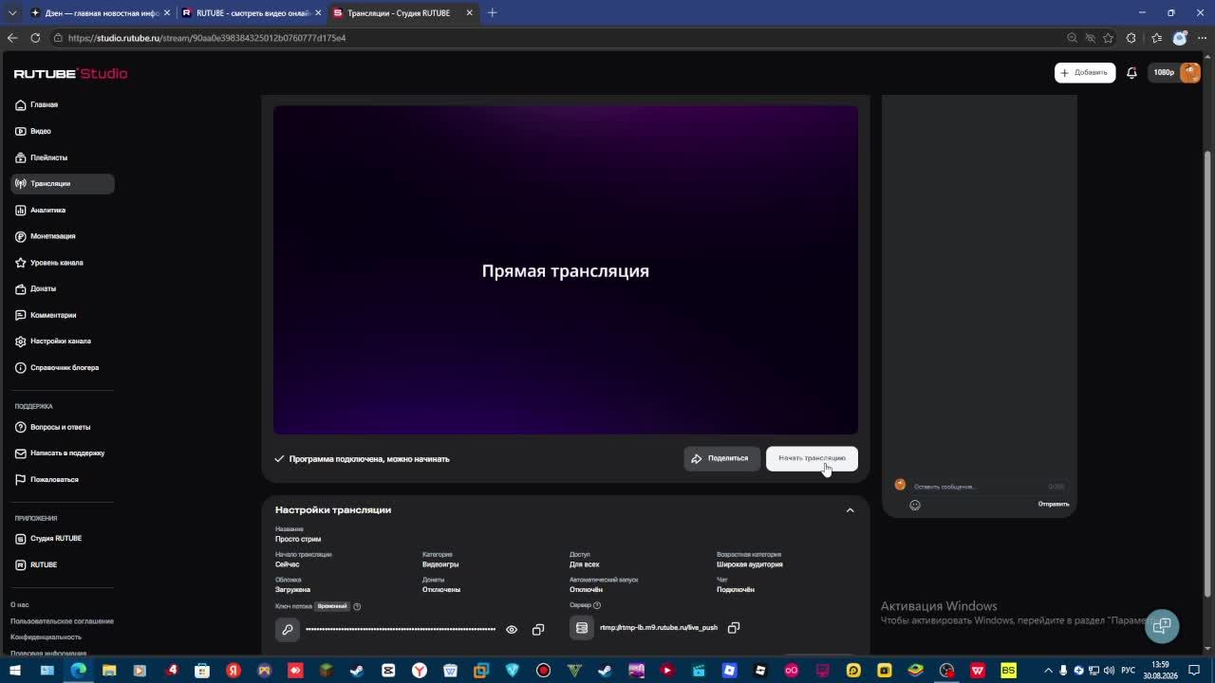The image size is (1215, 683).
Task: Click the Написать в поддержку envelope icon
Action: [21, 453]
